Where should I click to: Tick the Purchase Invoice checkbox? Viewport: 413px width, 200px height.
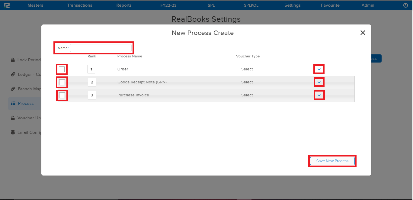coord(62,95)
